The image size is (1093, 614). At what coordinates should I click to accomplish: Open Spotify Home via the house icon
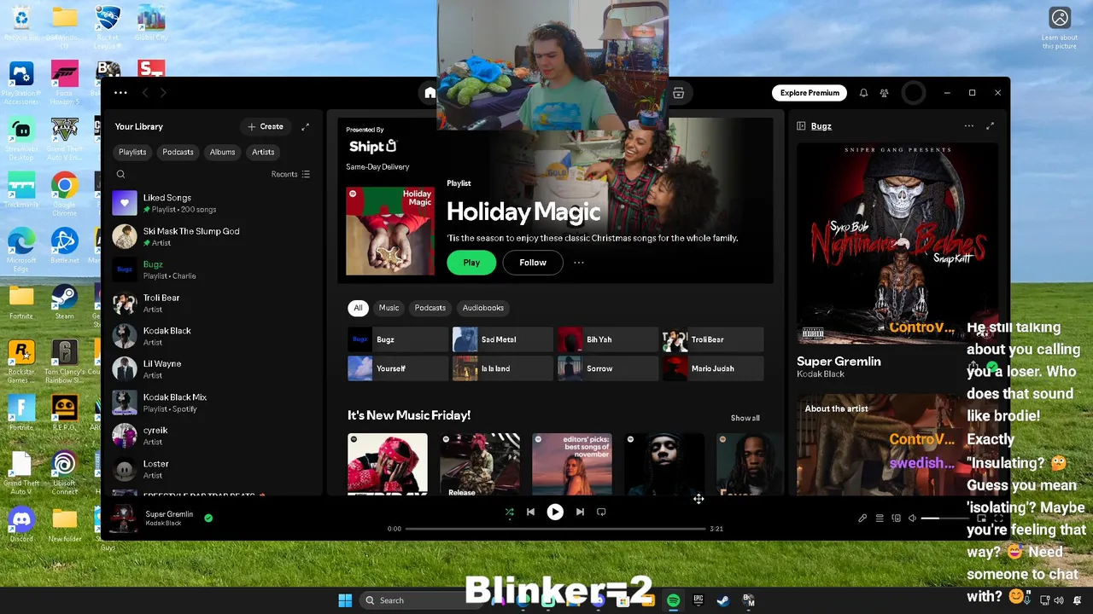[x=430, y=93]
